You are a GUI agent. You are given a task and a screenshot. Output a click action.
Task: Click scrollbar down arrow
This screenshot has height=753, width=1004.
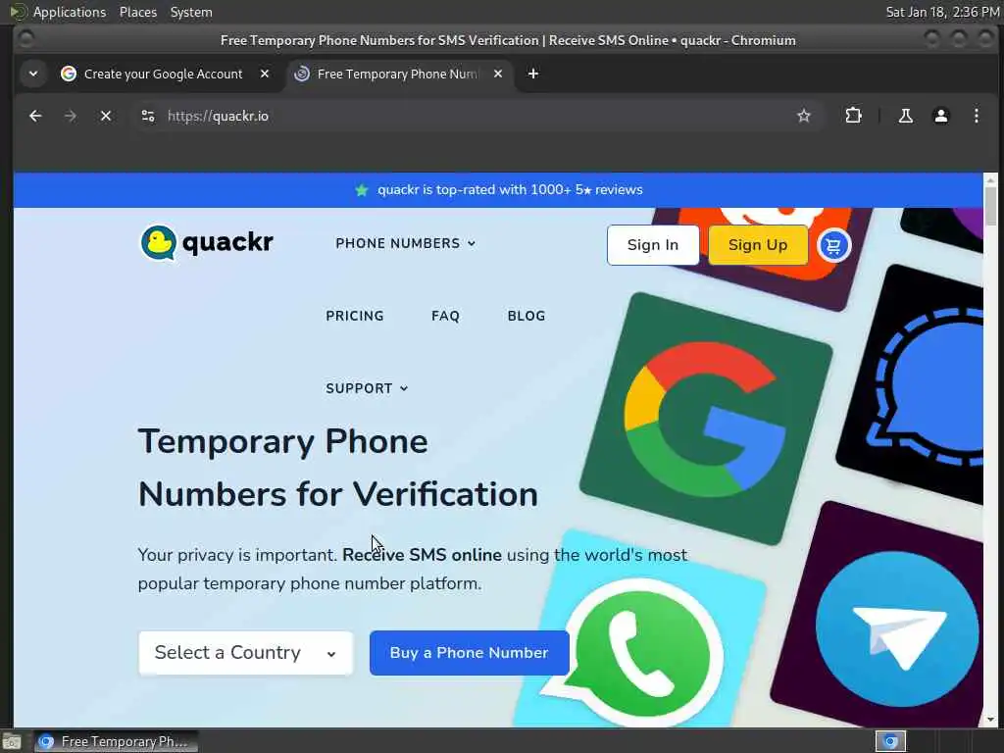(990, 719)
